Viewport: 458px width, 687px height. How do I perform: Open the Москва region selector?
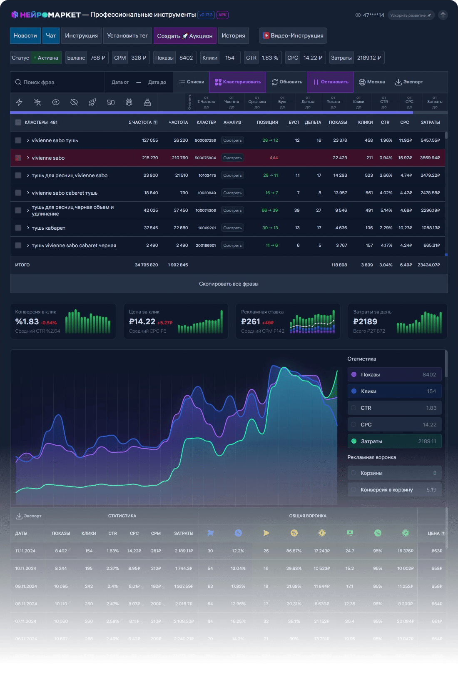click(x=372, y=82)
